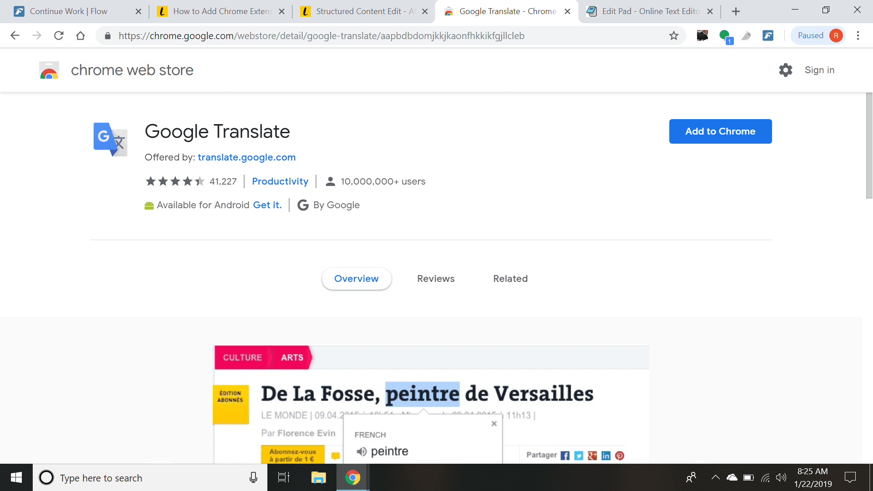Close the translation popup with X button
This screenshot has height=491, width=873.
[x=494, y=424]
